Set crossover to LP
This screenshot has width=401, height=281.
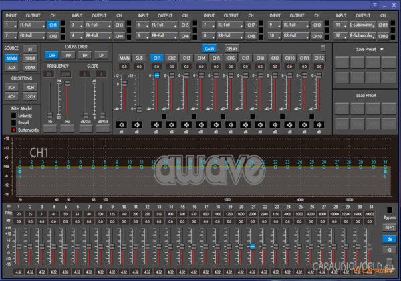tap(101, 55)
